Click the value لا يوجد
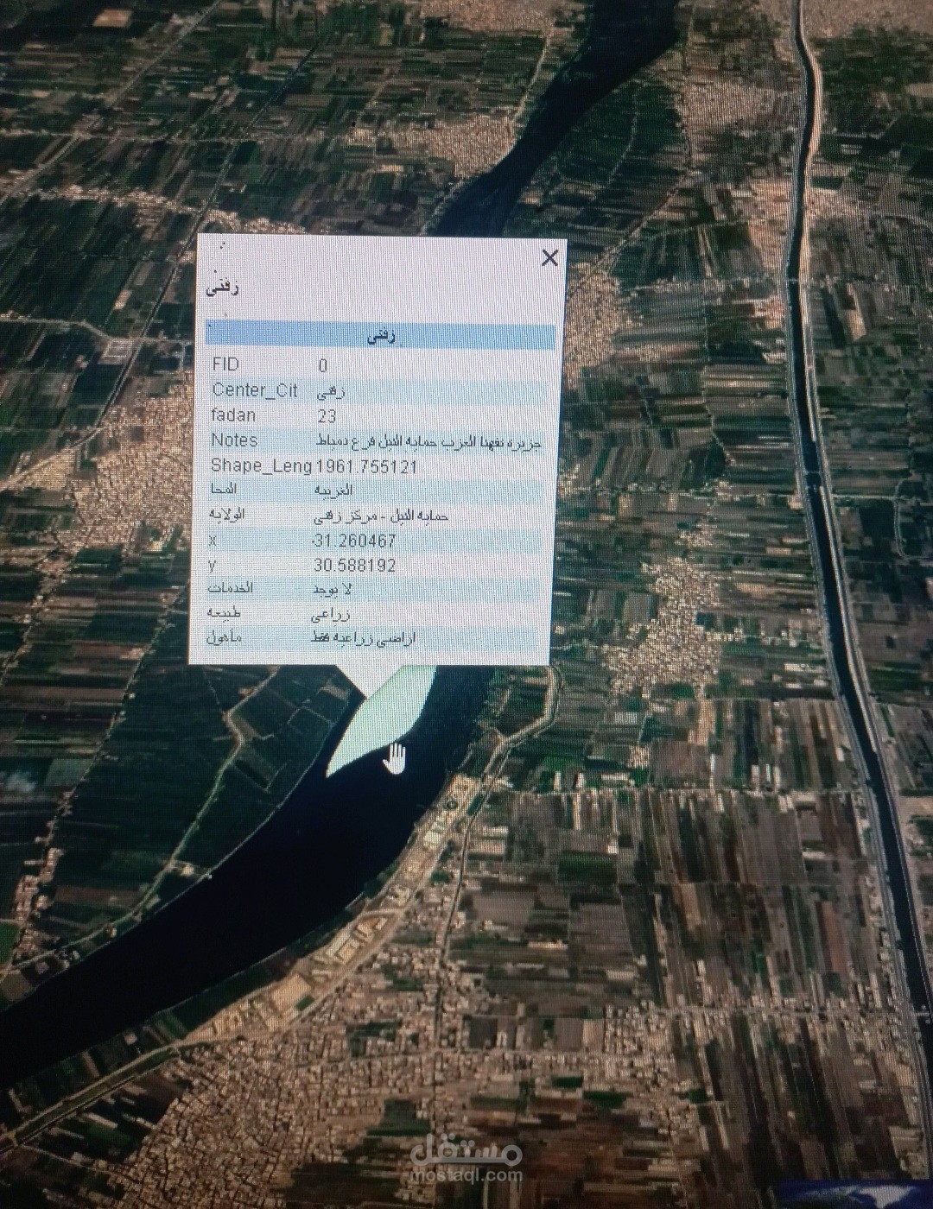 click(332, 590)
